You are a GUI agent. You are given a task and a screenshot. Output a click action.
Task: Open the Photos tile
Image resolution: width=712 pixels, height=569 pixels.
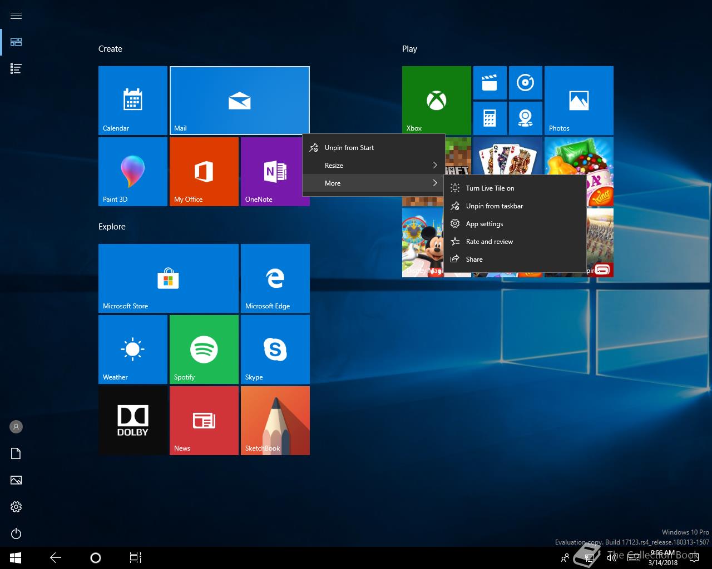coord(579,101)
